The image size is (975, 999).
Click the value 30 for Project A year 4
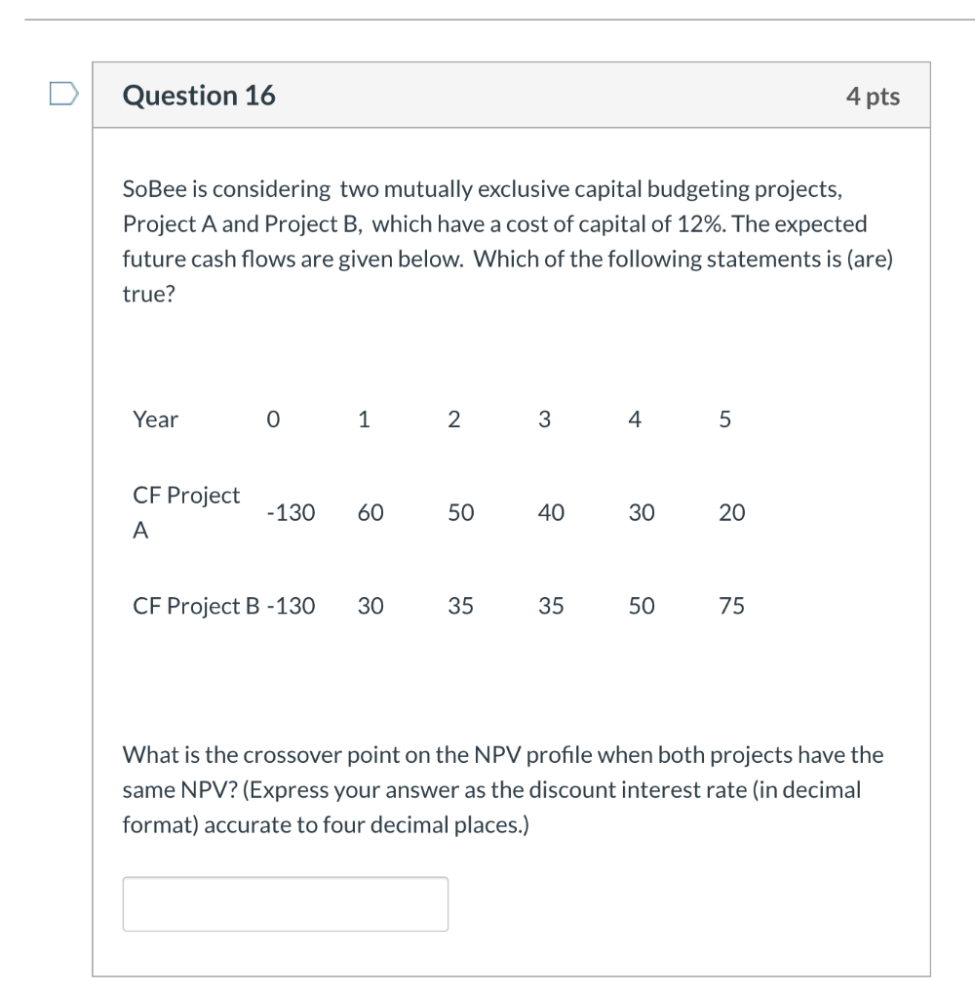point(641,511)
